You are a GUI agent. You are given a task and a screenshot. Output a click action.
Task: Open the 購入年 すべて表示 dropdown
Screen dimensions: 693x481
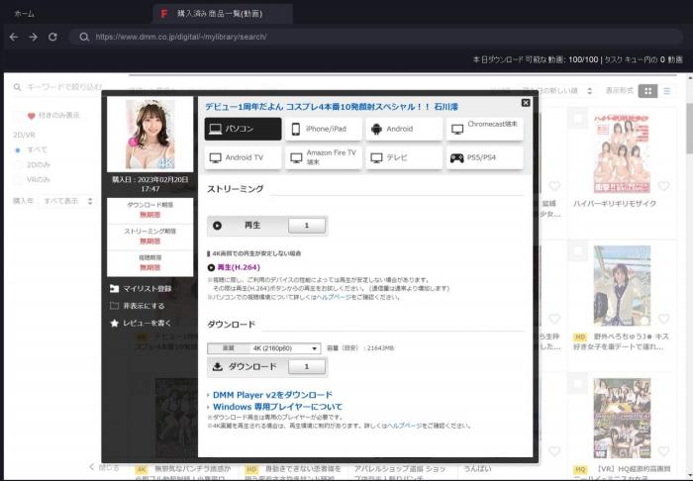pos(67,202)
